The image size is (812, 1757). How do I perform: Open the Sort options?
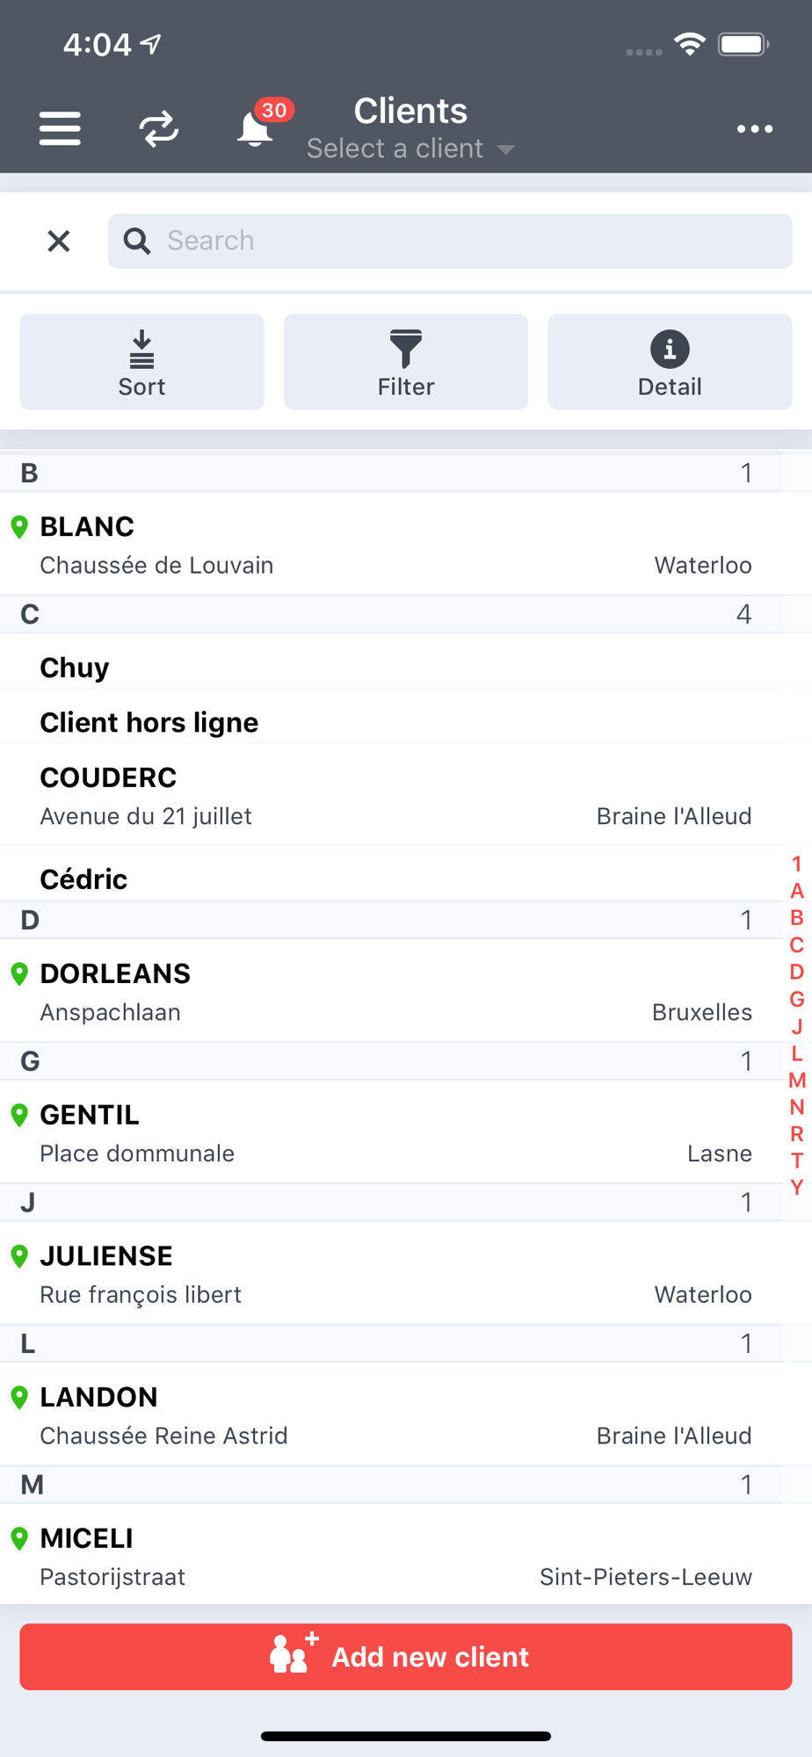point(141,362)
